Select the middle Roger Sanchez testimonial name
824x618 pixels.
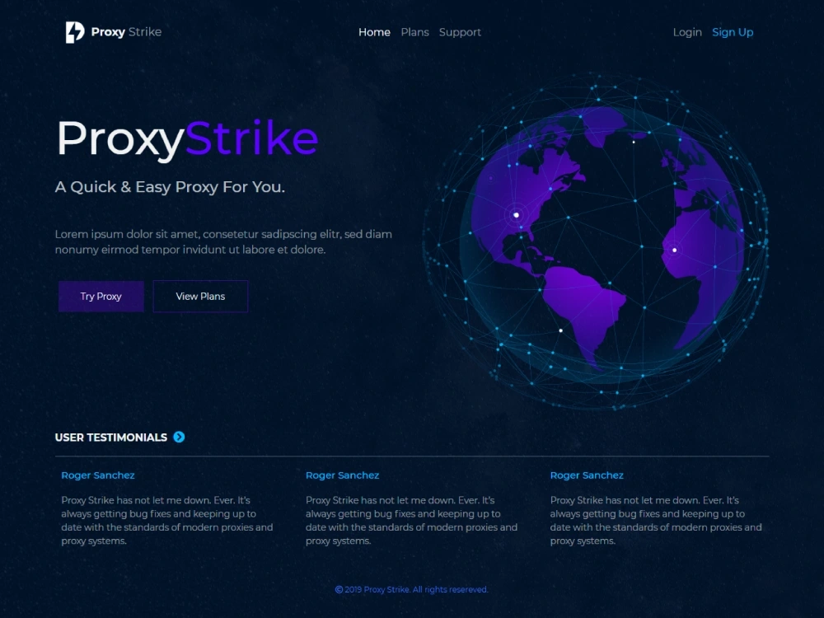coord(342,475)
